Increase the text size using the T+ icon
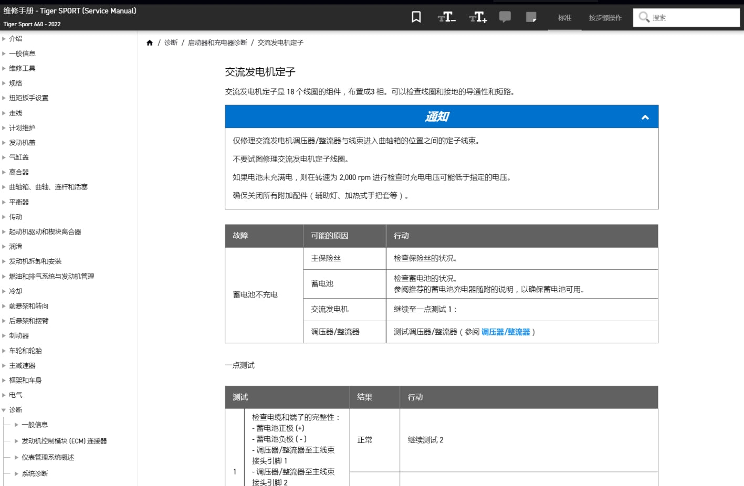The height and width of the screenshot is (486, 744). coord(477,16)
